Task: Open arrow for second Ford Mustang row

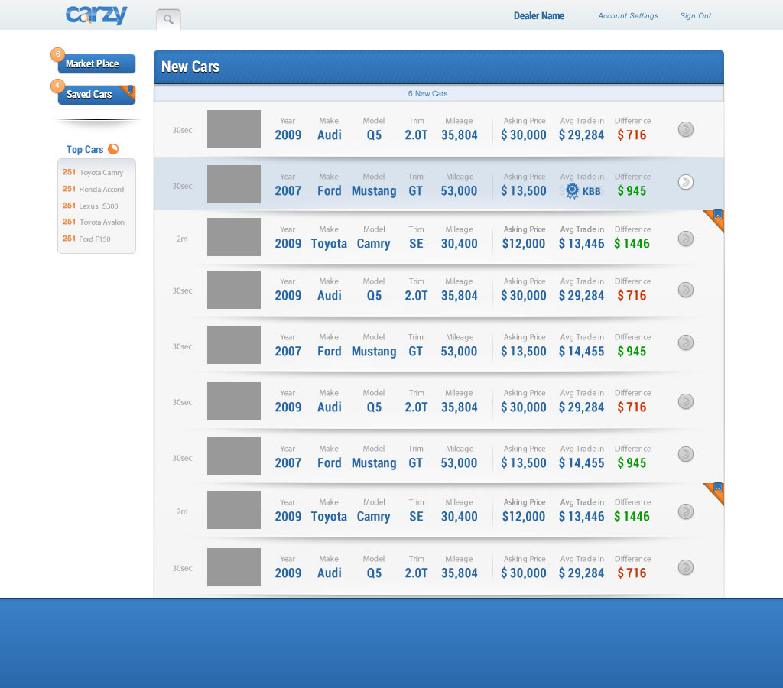Action: [x=686, y=342]
